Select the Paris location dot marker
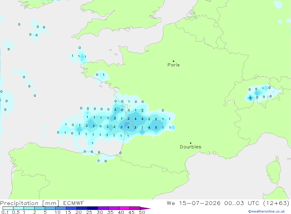 pos(173,61)
